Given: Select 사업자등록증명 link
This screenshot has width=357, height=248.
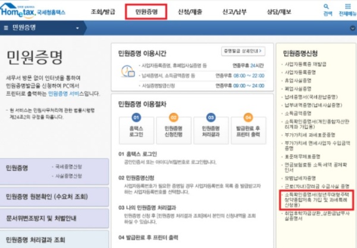Looking at the screenshot, I should point(300,73).
